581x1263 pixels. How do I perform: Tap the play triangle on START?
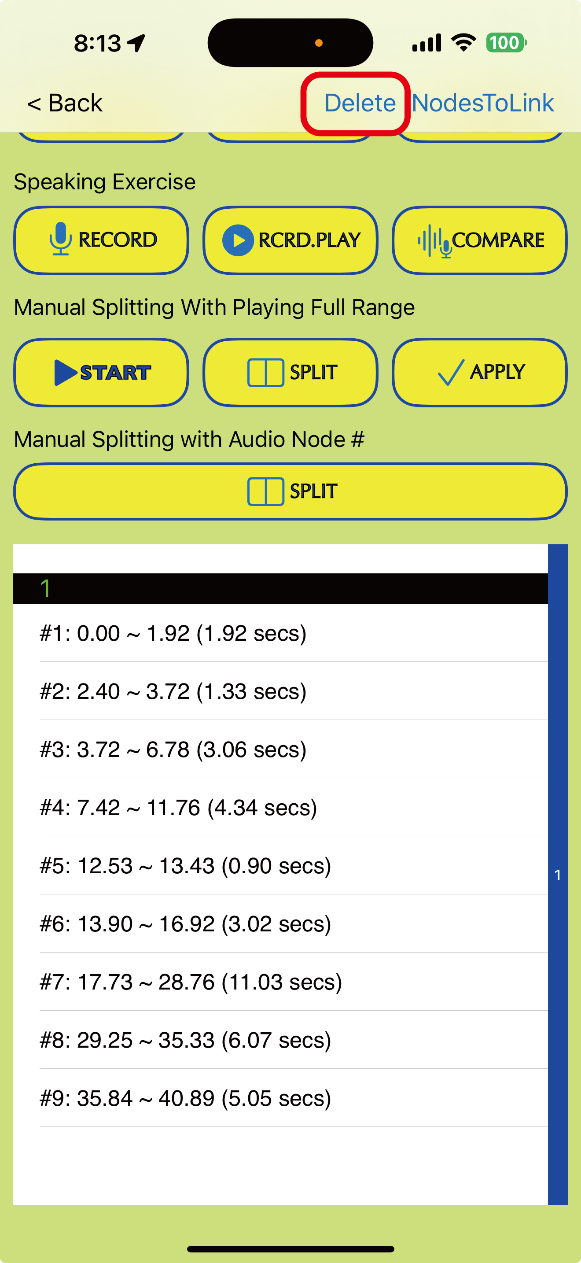(x=65, y=372)
